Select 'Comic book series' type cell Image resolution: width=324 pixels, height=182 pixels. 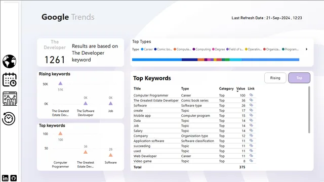194,101
